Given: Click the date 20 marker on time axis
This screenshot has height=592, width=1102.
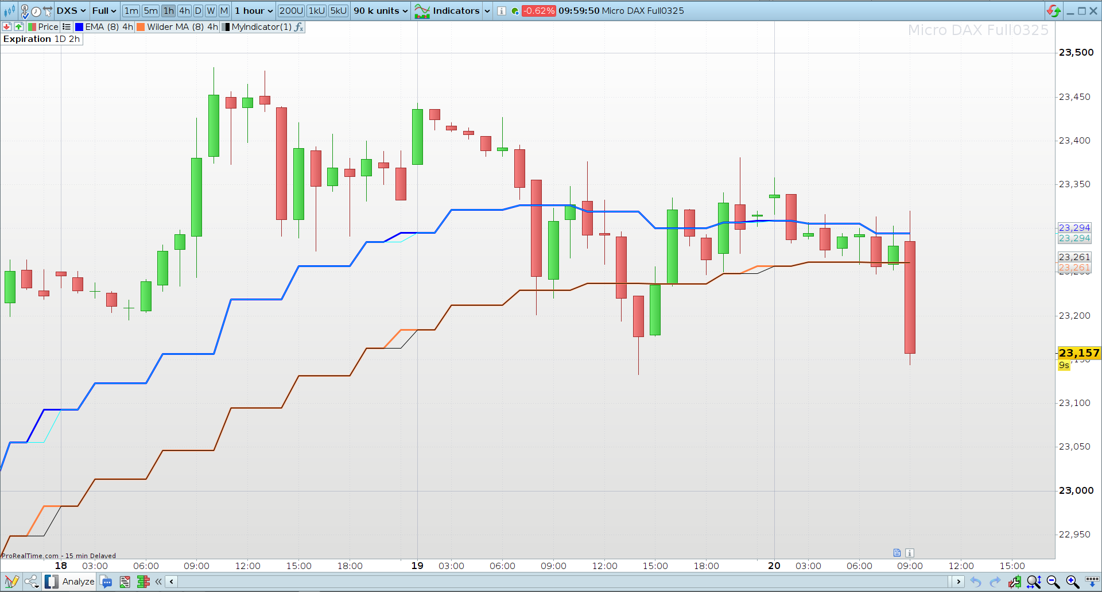Looking at the screenshot, I should tap(774, 566).
